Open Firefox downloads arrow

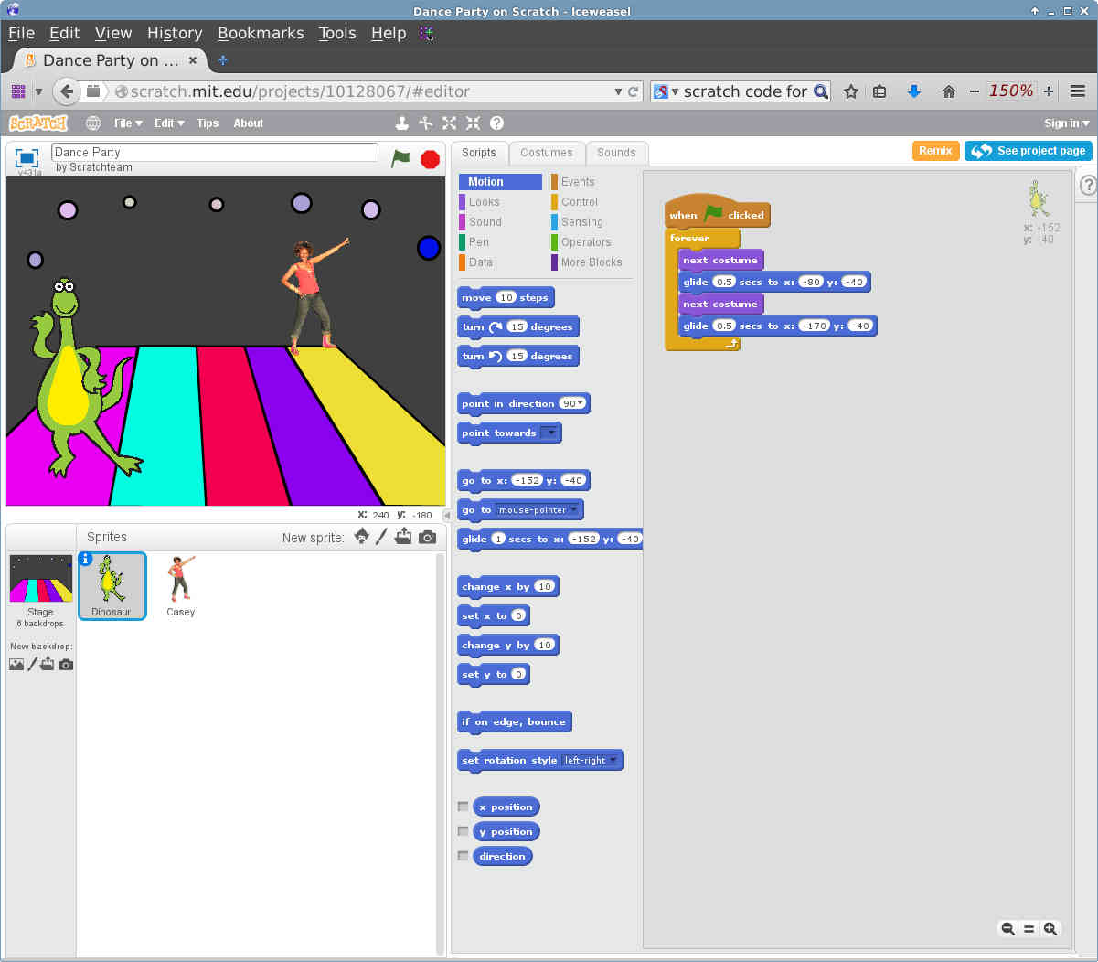click(913, 91)
